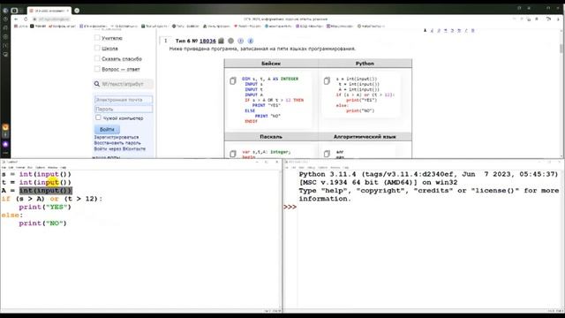
Task: Click the Python table header
Action: (x=365, y=64)
